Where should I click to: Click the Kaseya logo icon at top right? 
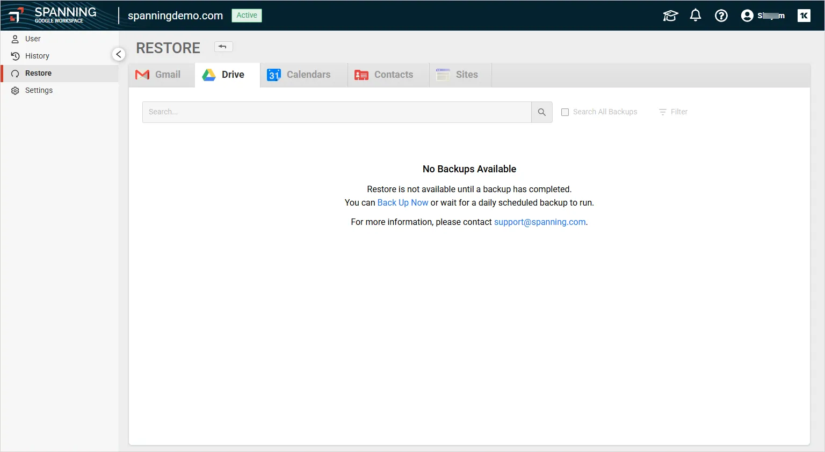pos(804,16)
